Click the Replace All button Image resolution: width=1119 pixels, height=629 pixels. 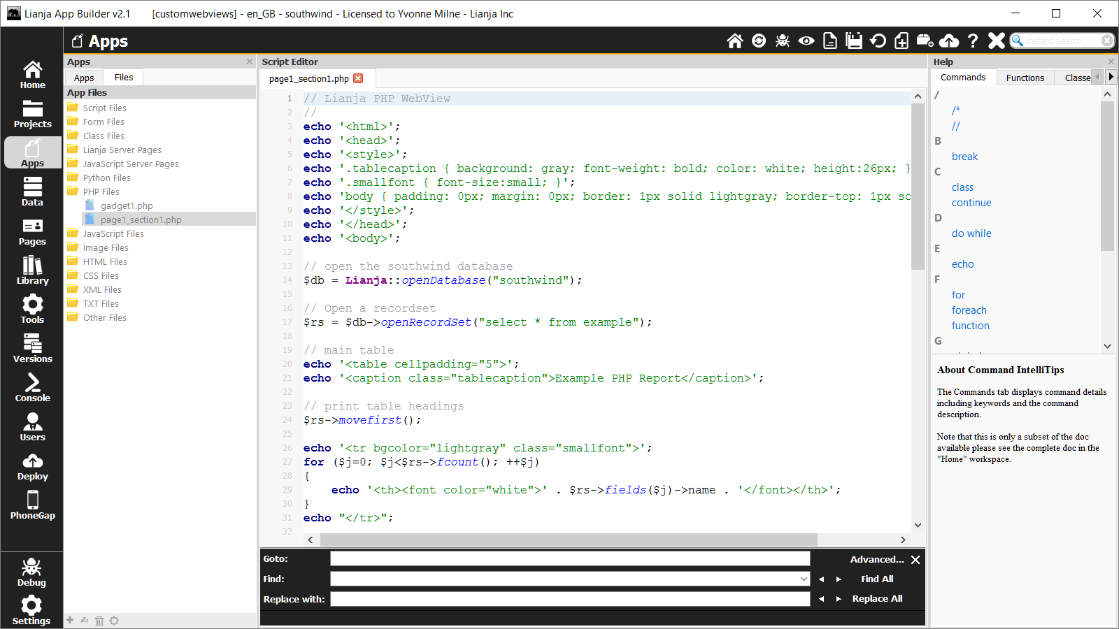pyautogui.click(x=877, y=599)
